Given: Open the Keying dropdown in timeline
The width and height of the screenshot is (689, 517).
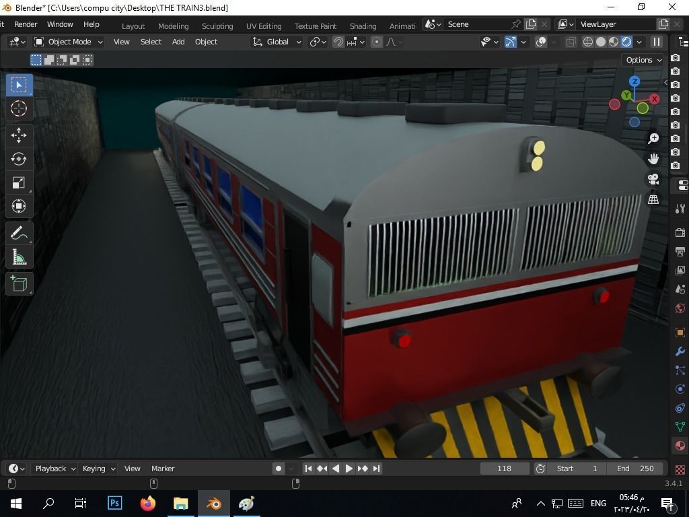Looking at the screenshot, I should click(x=98, y=469).
